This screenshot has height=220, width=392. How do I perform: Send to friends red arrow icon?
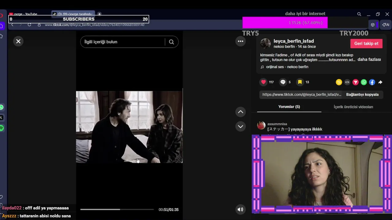click(356, 82)
